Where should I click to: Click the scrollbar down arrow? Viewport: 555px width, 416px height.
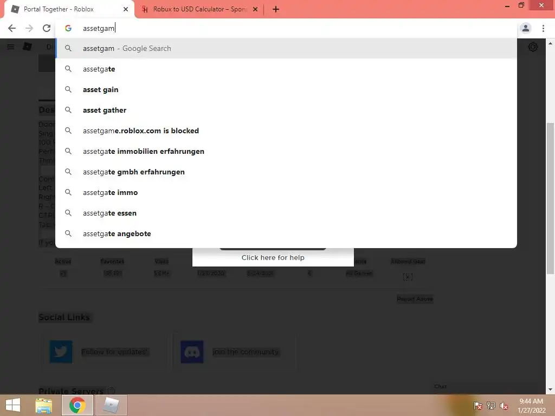click(550, 390)
